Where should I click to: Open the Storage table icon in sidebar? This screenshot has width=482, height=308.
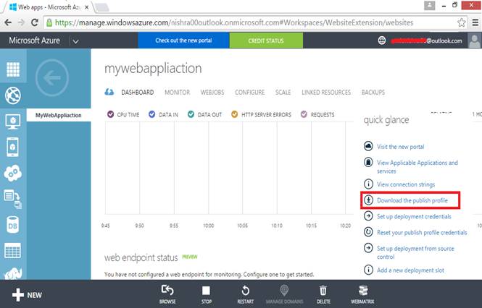pyautogui.click(x=12, y=251)
